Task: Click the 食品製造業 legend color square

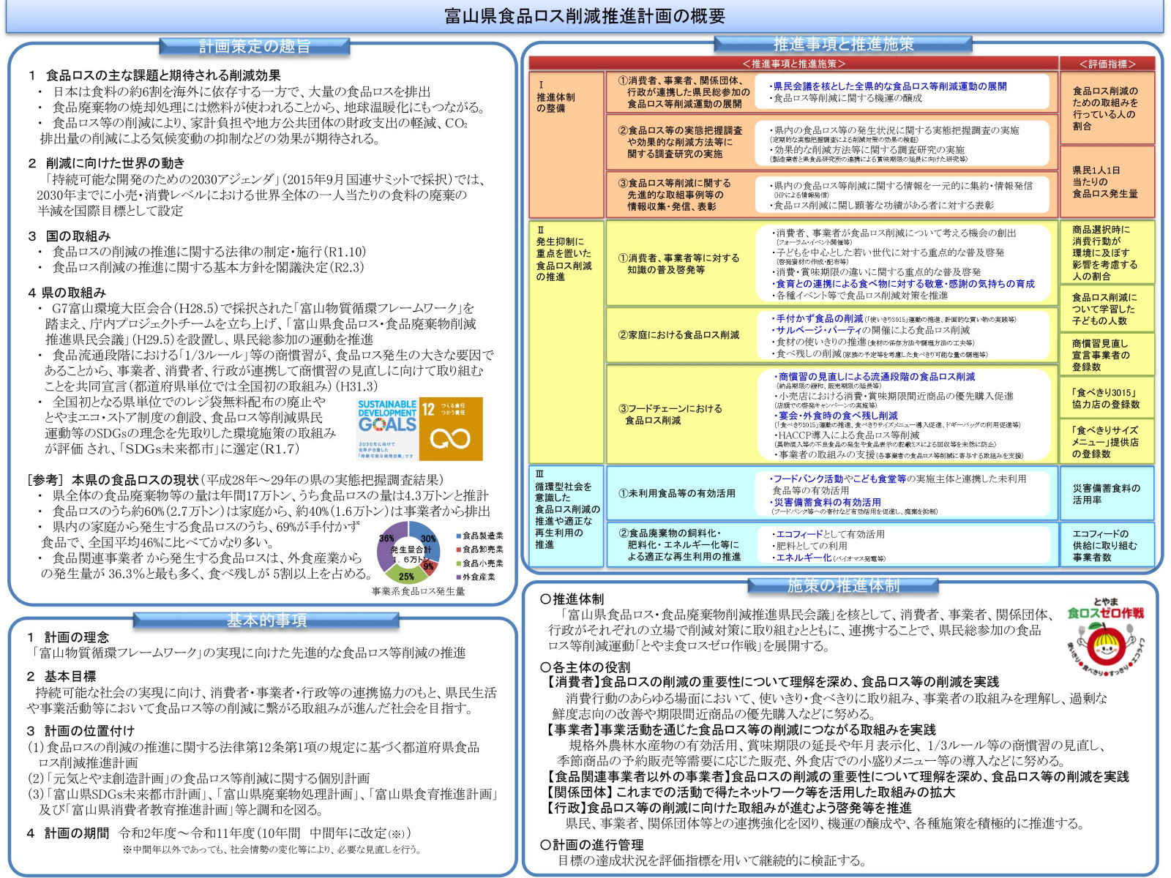Action: [x=458, y=536]
